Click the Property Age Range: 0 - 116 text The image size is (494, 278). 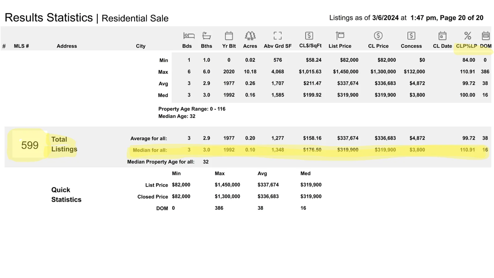pyautogui.click(x=192, y=109)
